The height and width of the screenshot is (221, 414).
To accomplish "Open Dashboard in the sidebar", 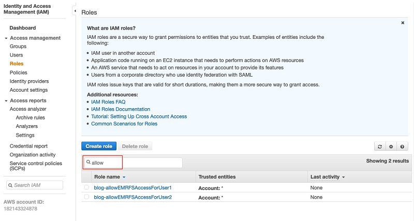I will 23,28.
